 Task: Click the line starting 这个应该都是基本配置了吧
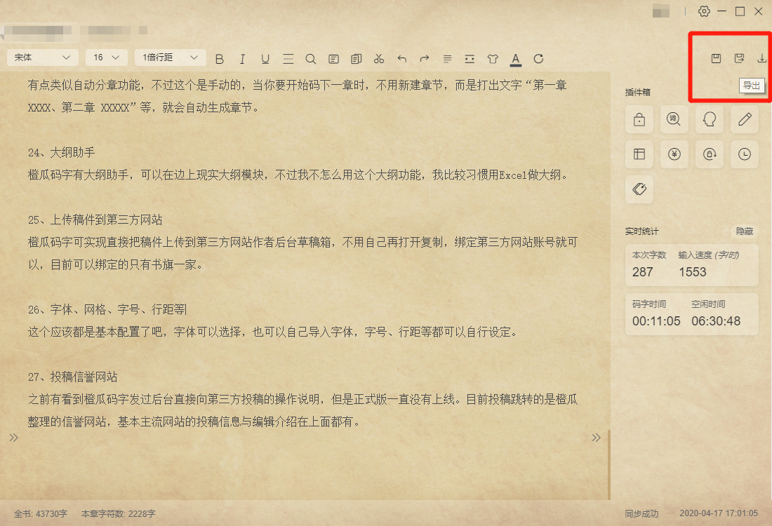[273, 332]
